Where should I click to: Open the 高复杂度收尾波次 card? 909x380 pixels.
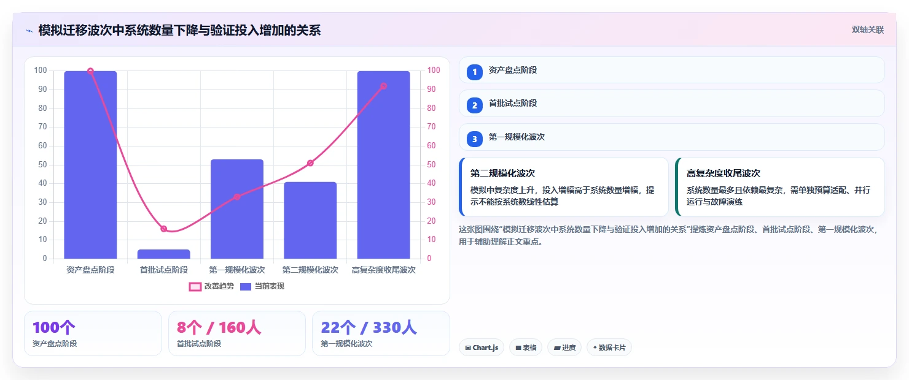779,187
